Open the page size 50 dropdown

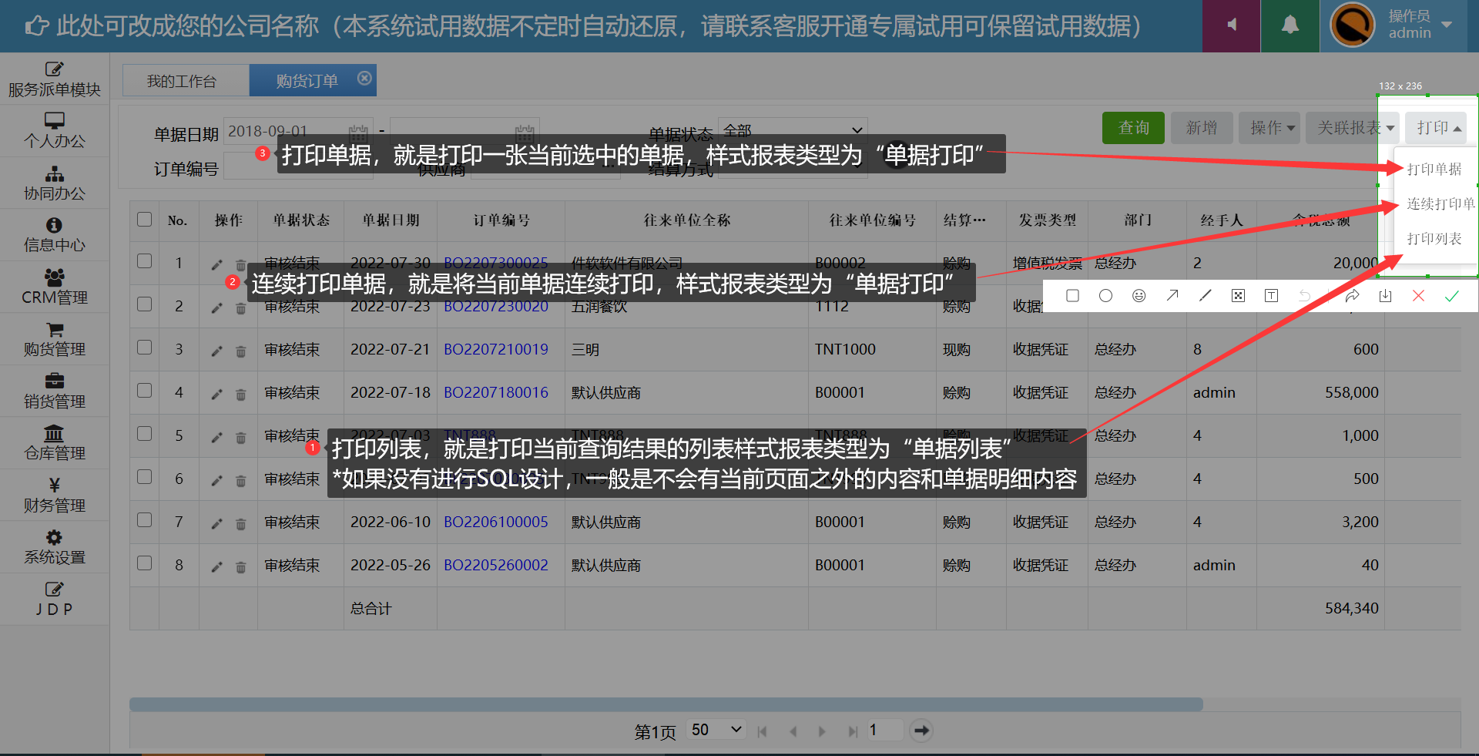click(716, 729)
